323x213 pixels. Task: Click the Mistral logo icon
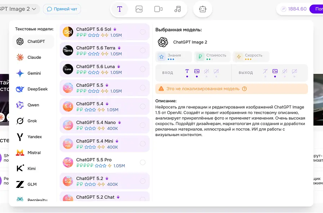(20, 153)
